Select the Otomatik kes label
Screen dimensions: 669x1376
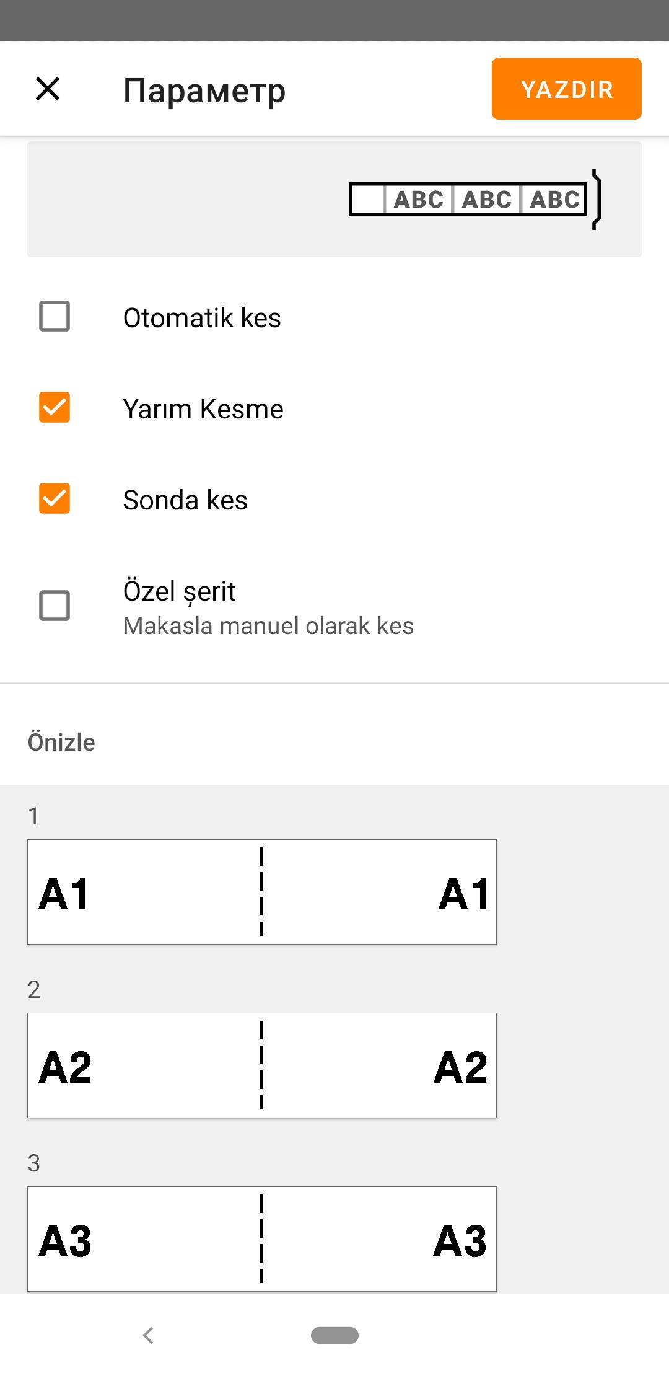[202, 318]
